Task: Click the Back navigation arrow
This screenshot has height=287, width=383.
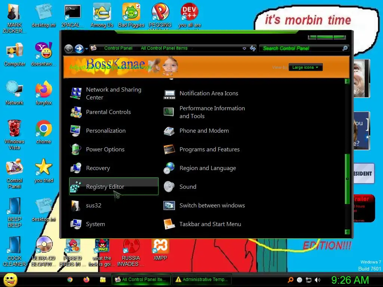Action: (x=69, y=49)
